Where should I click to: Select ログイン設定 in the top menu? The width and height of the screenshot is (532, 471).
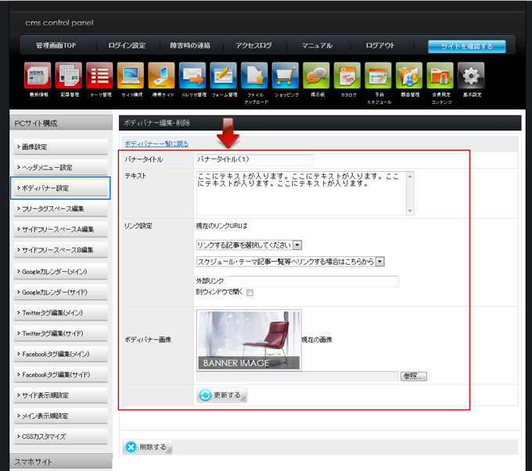tap(127, 46)
